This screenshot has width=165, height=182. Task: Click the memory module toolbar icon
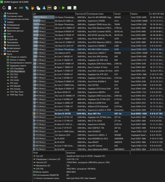21,8
